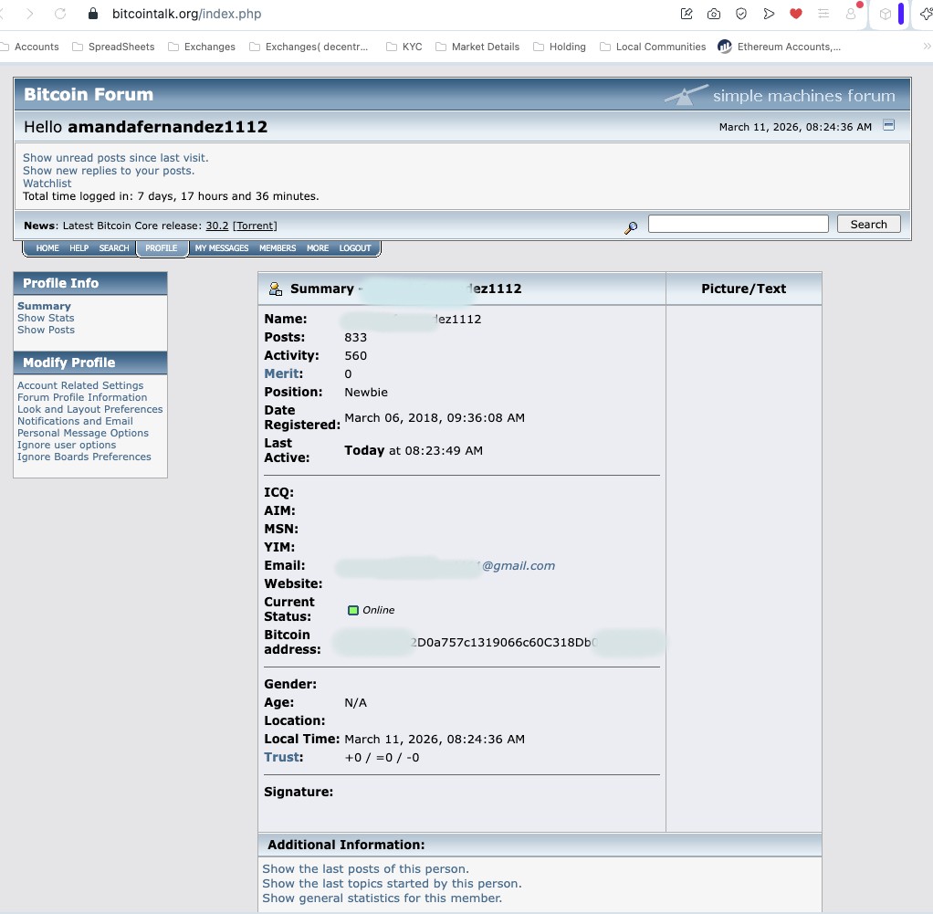Click Date Registered value March 06, 2018
Viewport: 933px width, 914px height.
pyautogui.click(x=435, y=417)
